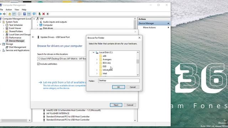
Task: Click the show/hide console tree toolbar icon
Action: (x=14, y=14)
